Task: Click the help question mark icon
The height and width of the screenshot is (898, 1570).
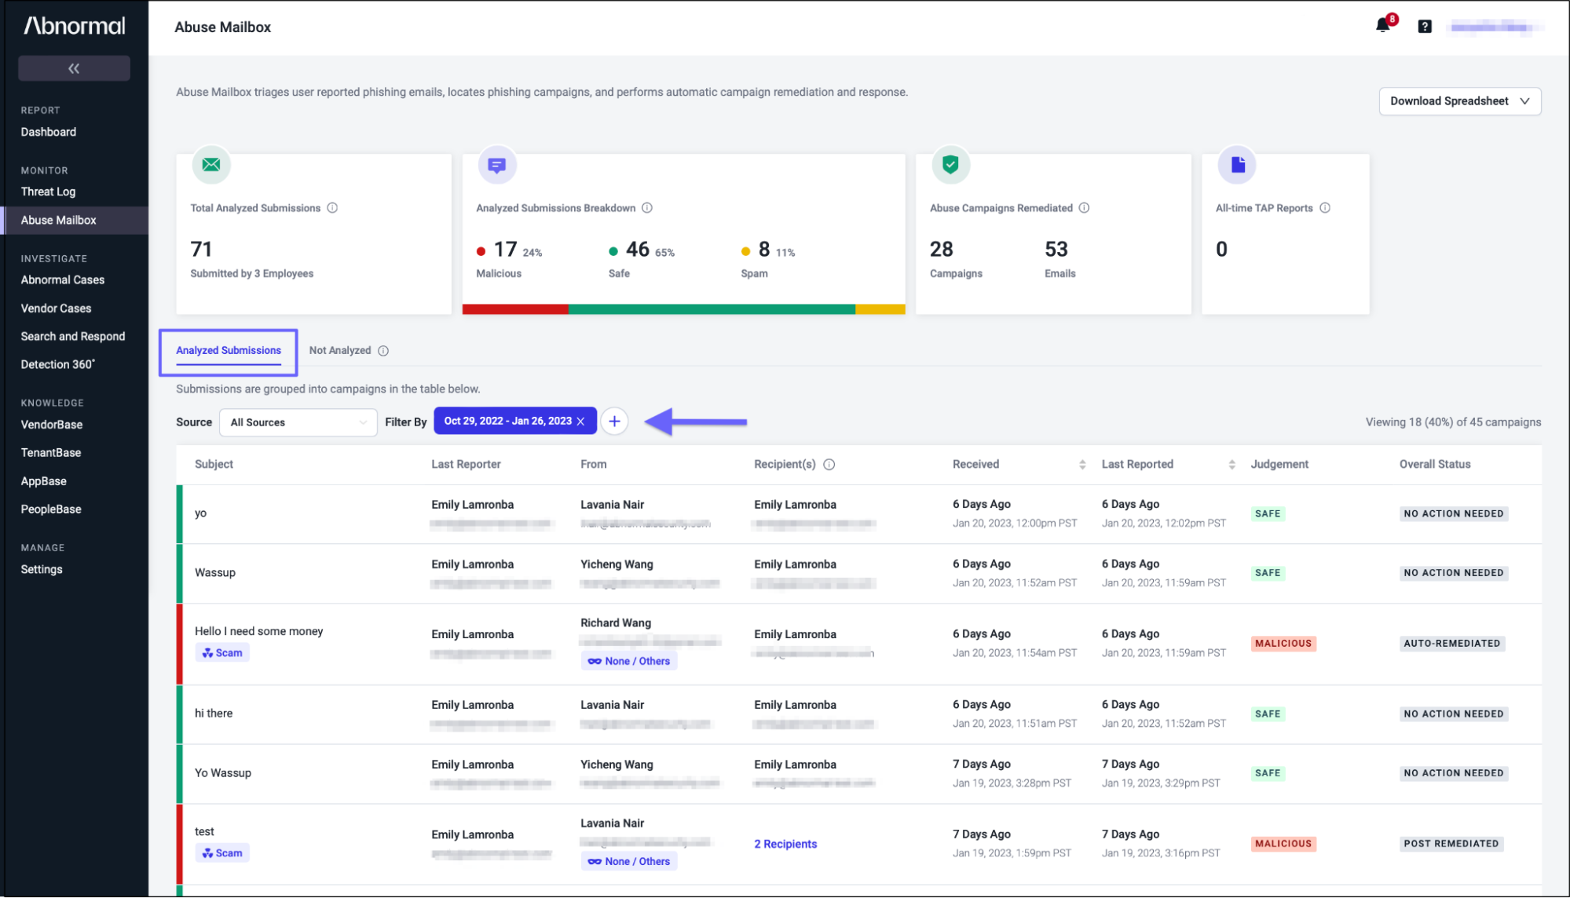Action: tap(1424, 27)
